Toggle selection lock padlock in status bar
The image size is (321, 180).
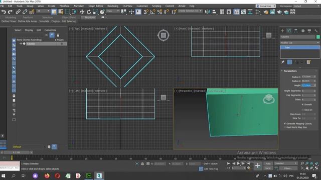(142, 163)
